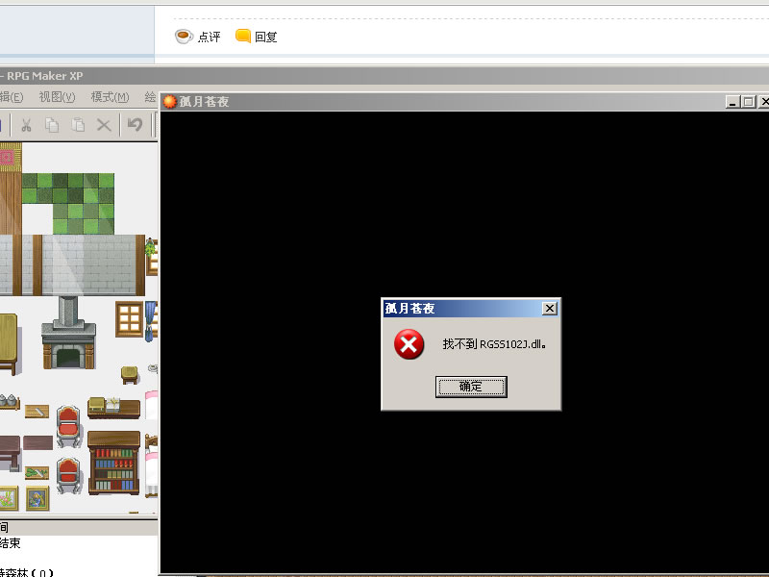
Task: Click the sun icon in game window title
Action: (170, 102)
